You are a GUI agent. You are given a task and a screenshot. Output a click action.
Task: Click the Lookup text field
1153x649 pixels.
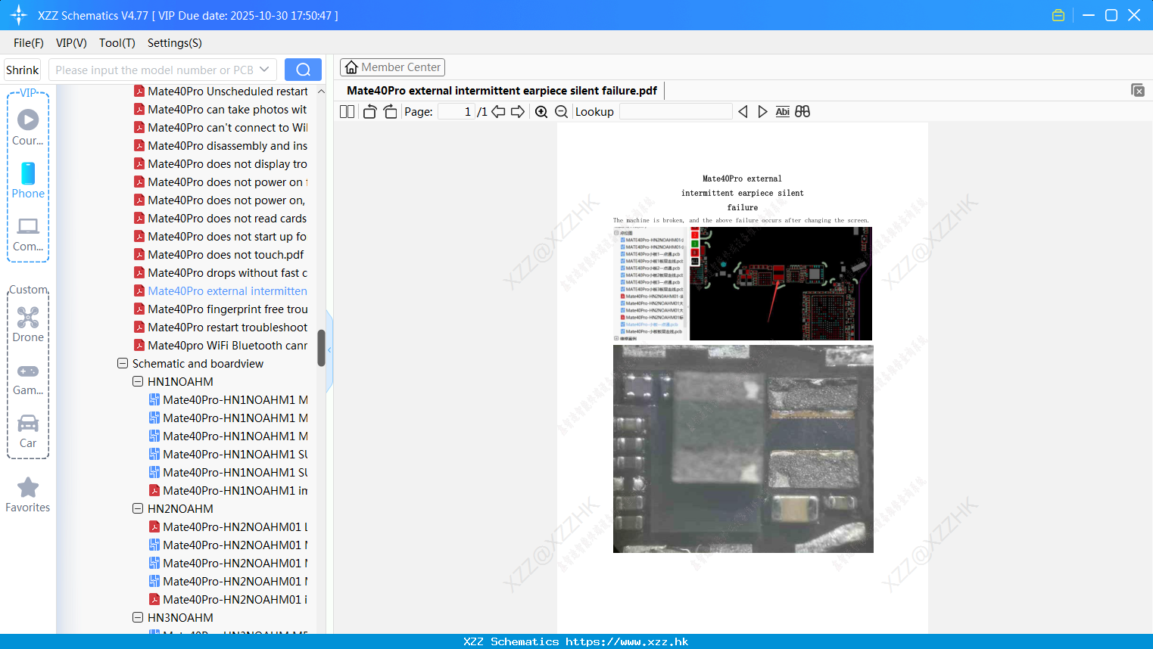675,112
